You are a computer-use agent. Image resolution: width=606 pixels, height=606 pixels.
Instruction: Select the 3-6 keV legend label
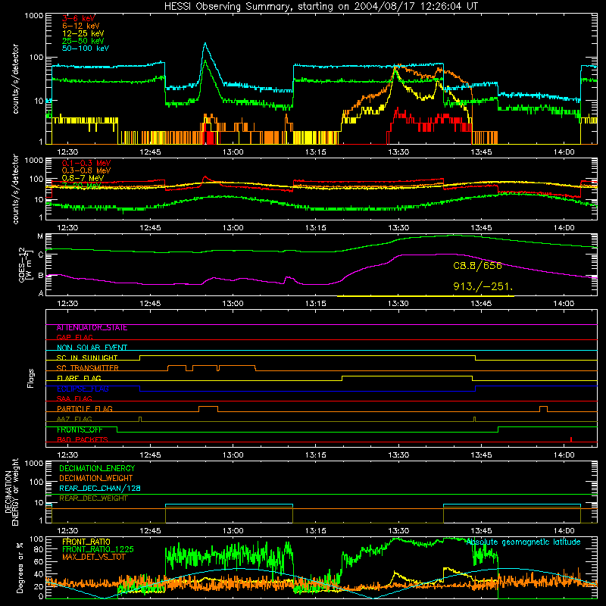tap(79, 18)
